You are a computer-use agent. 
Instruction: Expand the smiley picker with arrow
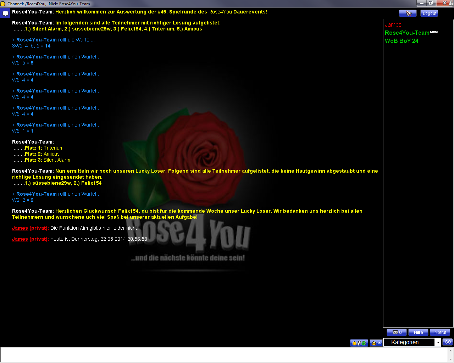click(376, 343)
